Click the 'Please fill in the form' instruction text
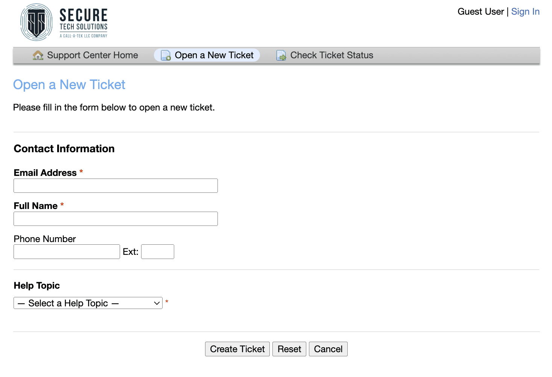This screenshot has height=377, width=552. (114, 107)
